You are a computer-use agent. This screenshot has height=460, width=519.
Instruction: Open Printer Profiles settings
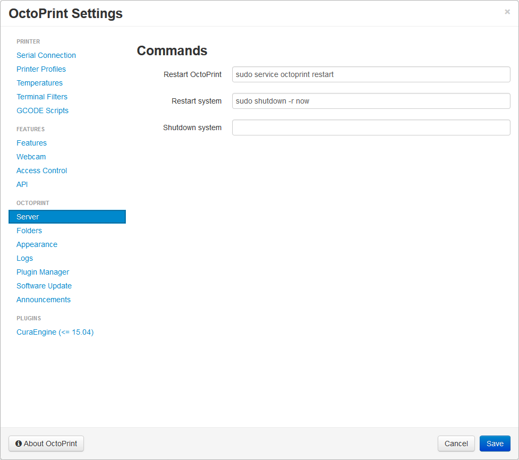pyautogui.click(x=41, y=69)
